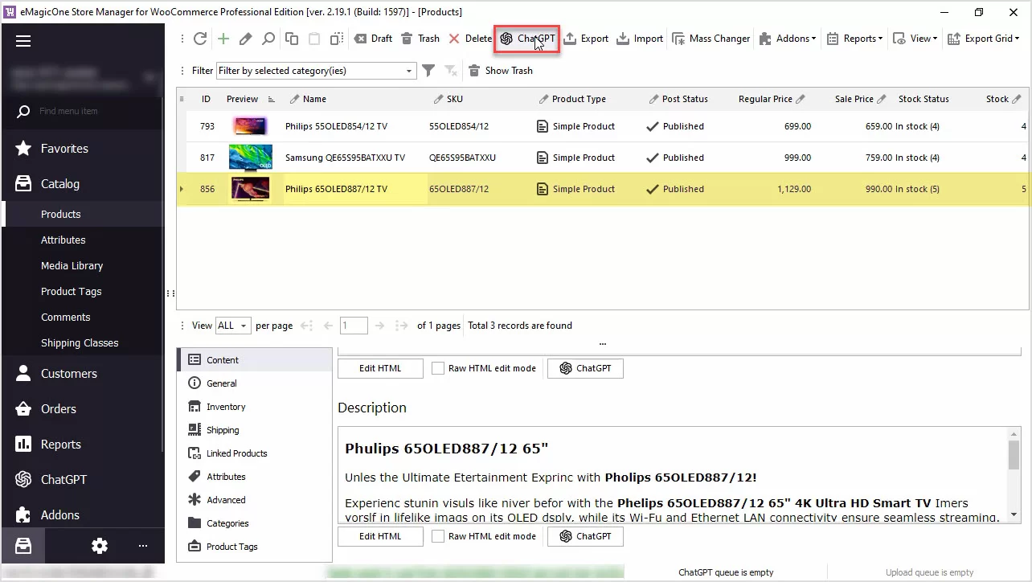
Task: Select Media Library in the sidebar
Action: [72, 265]
